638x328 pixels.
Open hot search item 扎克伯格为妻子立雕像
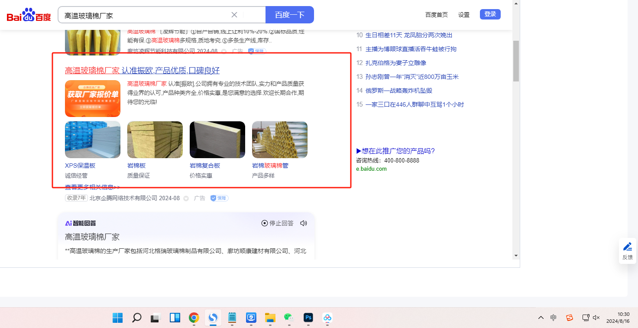click(x=395, y=63)
